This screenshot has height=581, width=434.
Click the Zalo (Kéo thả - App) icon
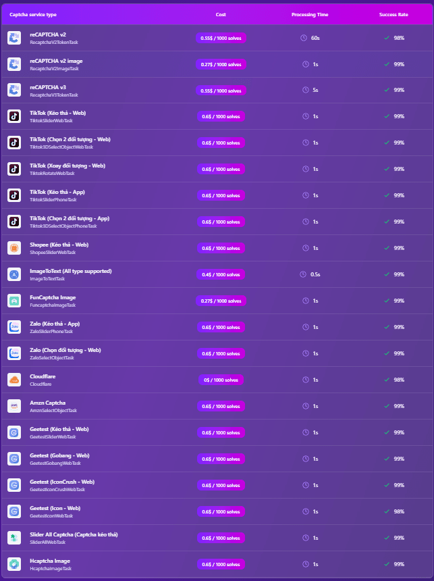tap(14, 327)
